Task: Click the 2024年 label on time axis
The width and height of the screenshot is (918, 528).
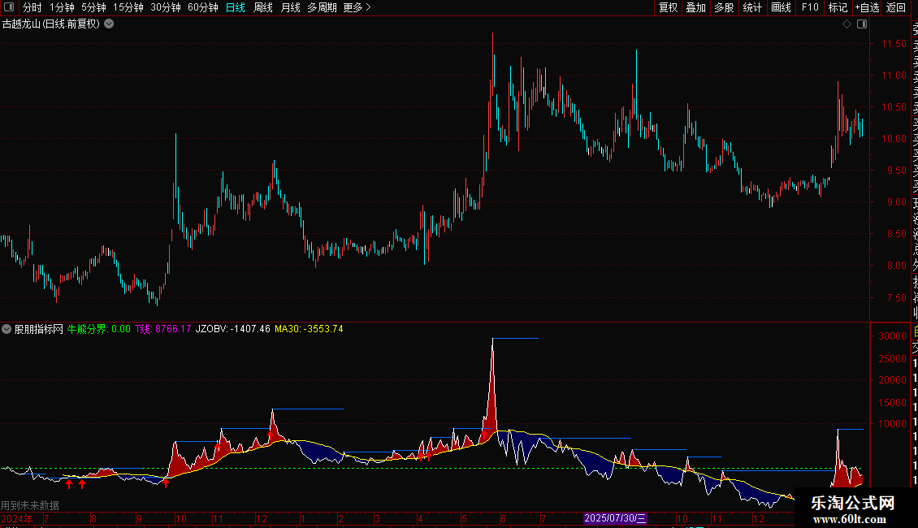Action: 17,518
